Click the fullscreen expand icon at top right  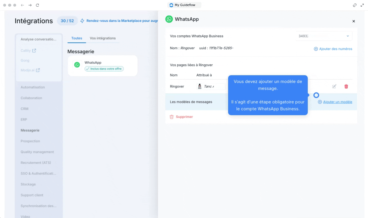[362, 5]
